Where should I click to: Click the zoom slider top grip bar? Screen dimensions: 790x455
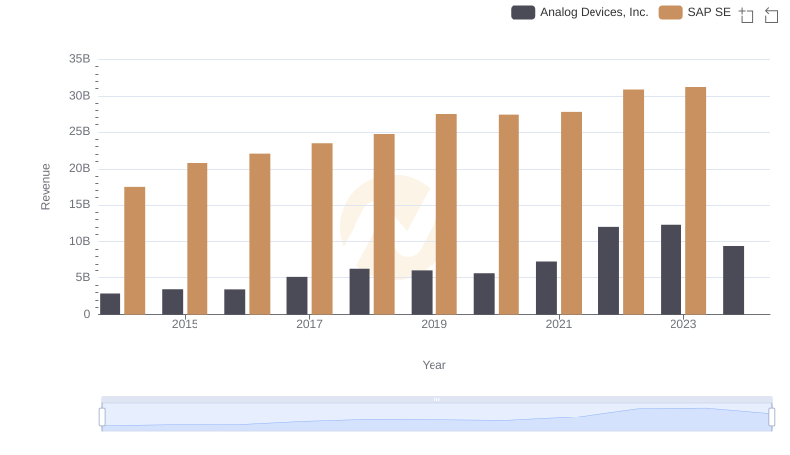click(x=436, y=399)
